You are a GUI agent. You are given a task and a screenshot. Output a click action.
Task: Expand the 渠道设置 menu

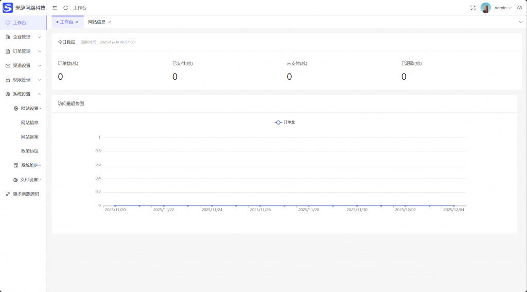pos(23,65)
